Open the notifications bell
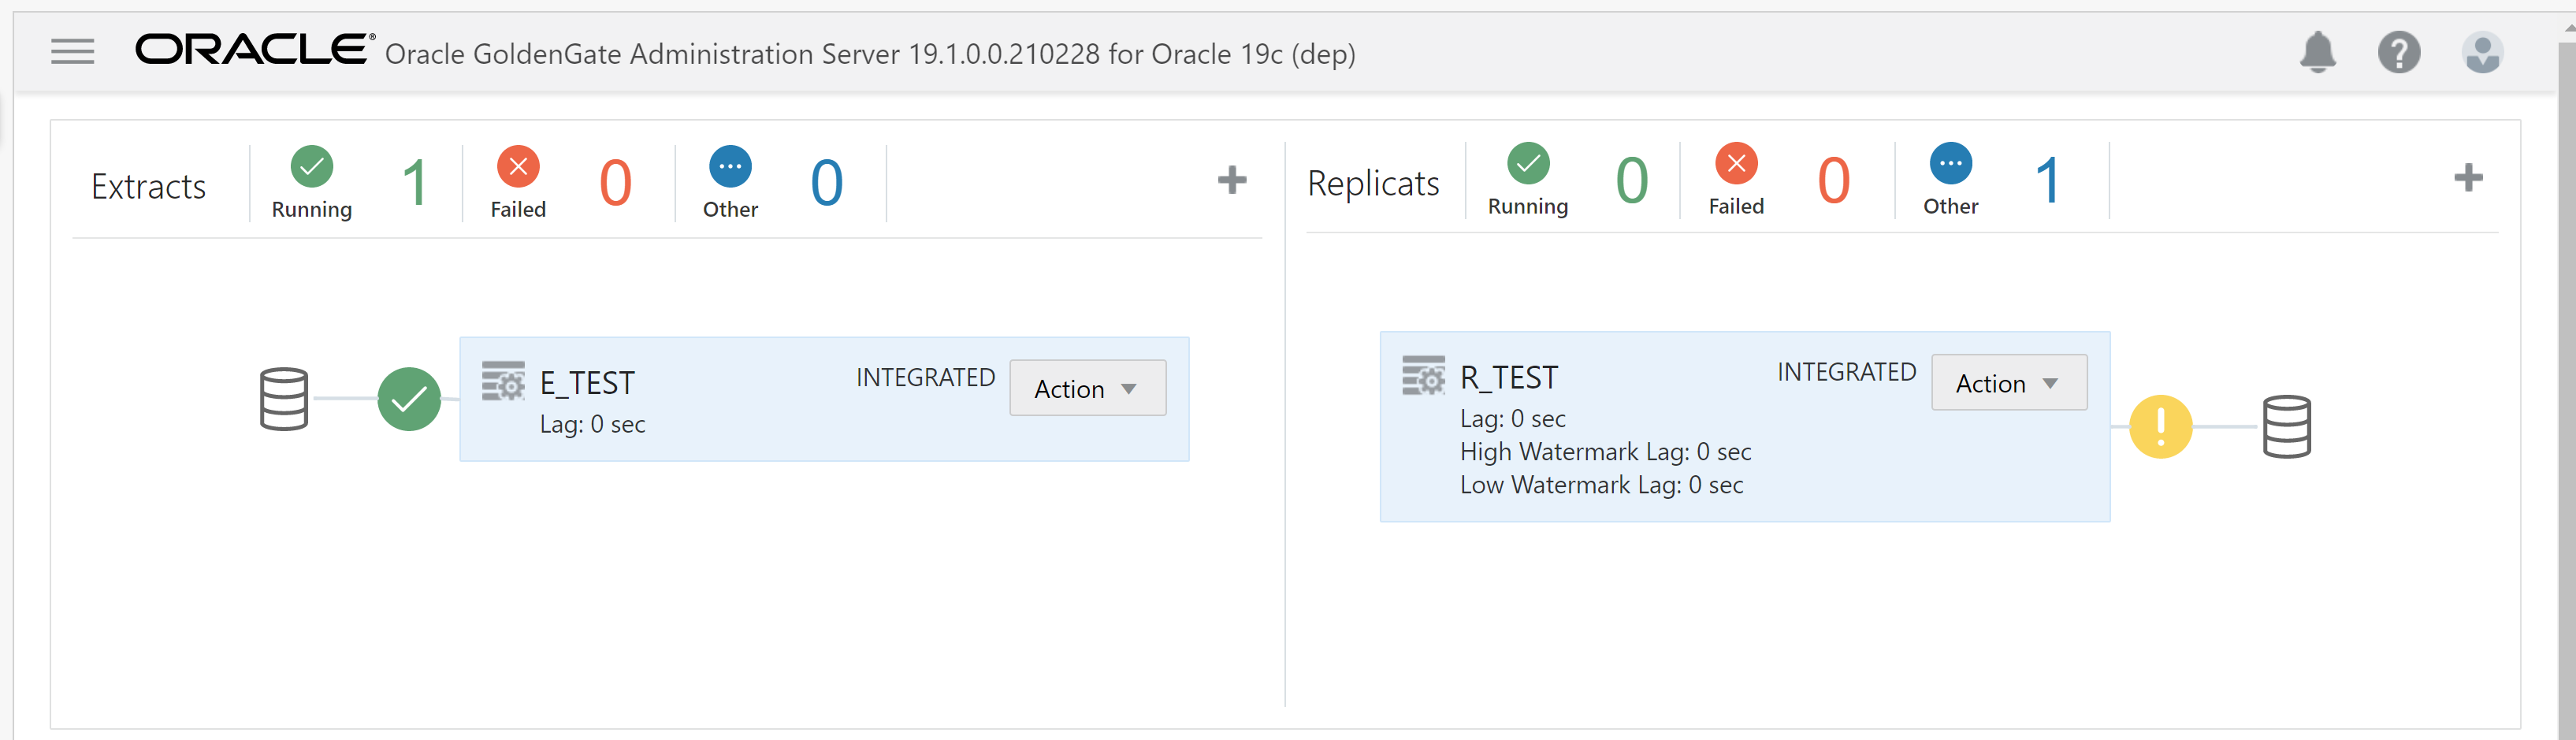The width and height of the screenshot is (2576, 740). pos(2317,52)
